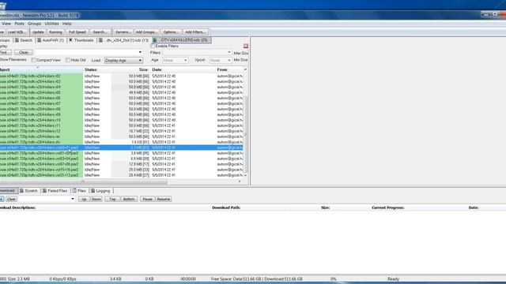Select the DTV x264 KILLERS nzb tab
This screenshot has width=506, height=284.
pos(181,40)
